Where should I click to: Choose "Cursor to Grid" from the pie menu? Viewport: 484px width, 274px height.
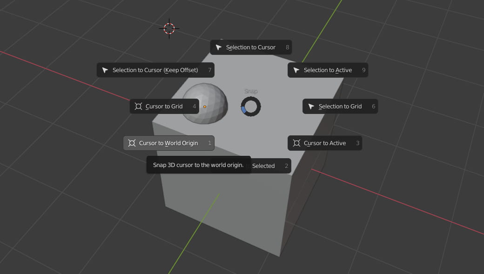164,106
